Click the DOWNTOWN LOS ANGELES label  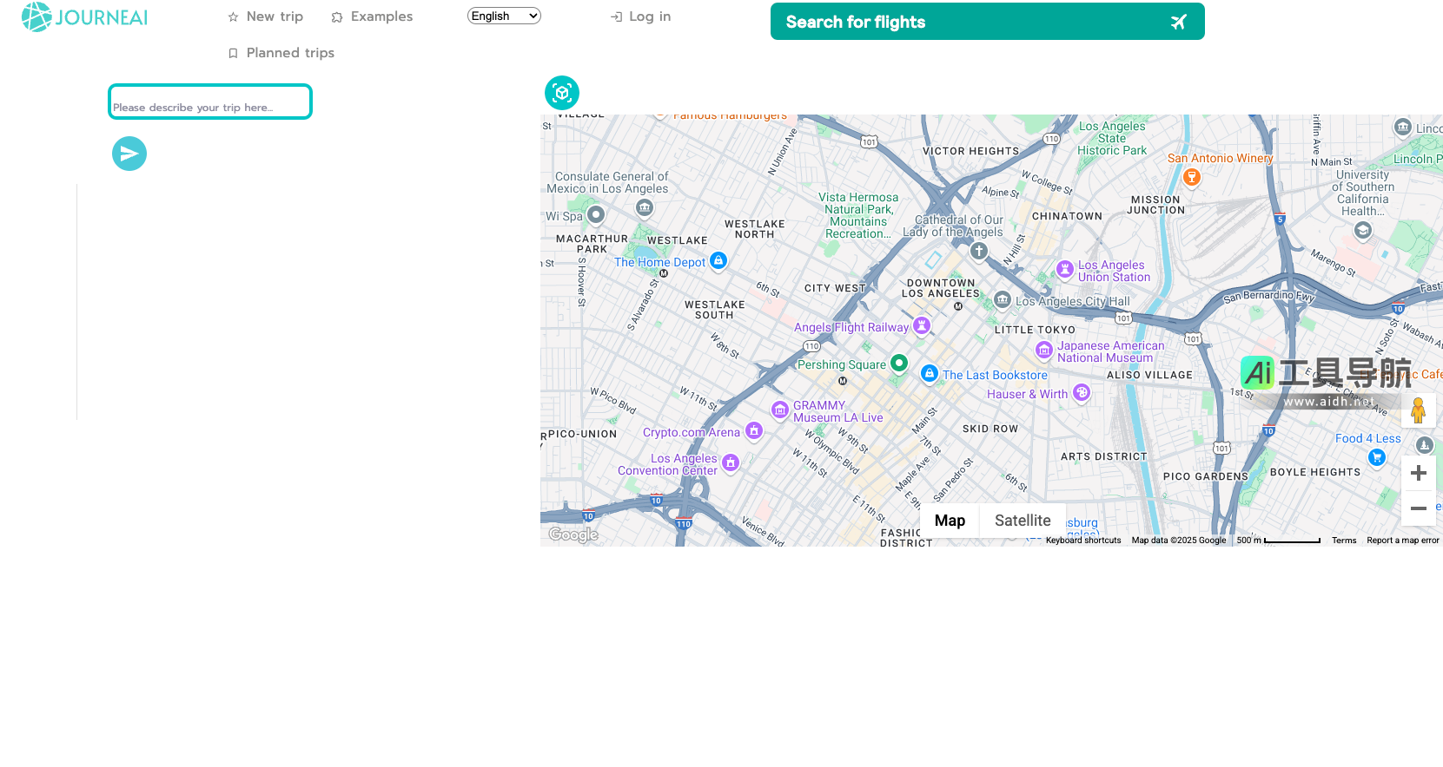[941, 289]
